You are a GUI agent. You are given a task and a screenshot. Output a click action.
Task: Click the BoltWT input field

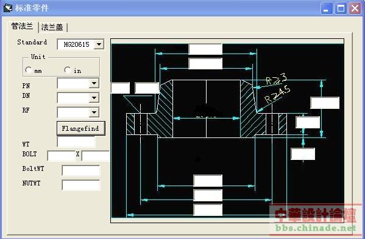(81, 171)
